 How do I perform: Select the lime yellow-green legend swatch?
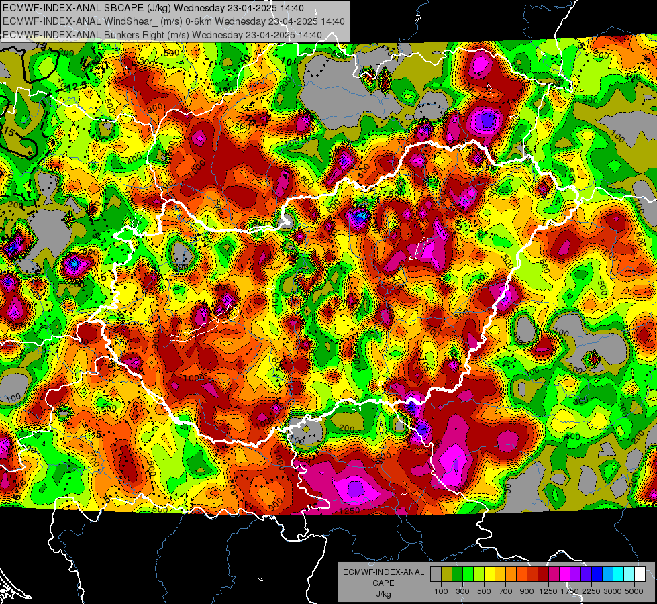click(478, 574)
